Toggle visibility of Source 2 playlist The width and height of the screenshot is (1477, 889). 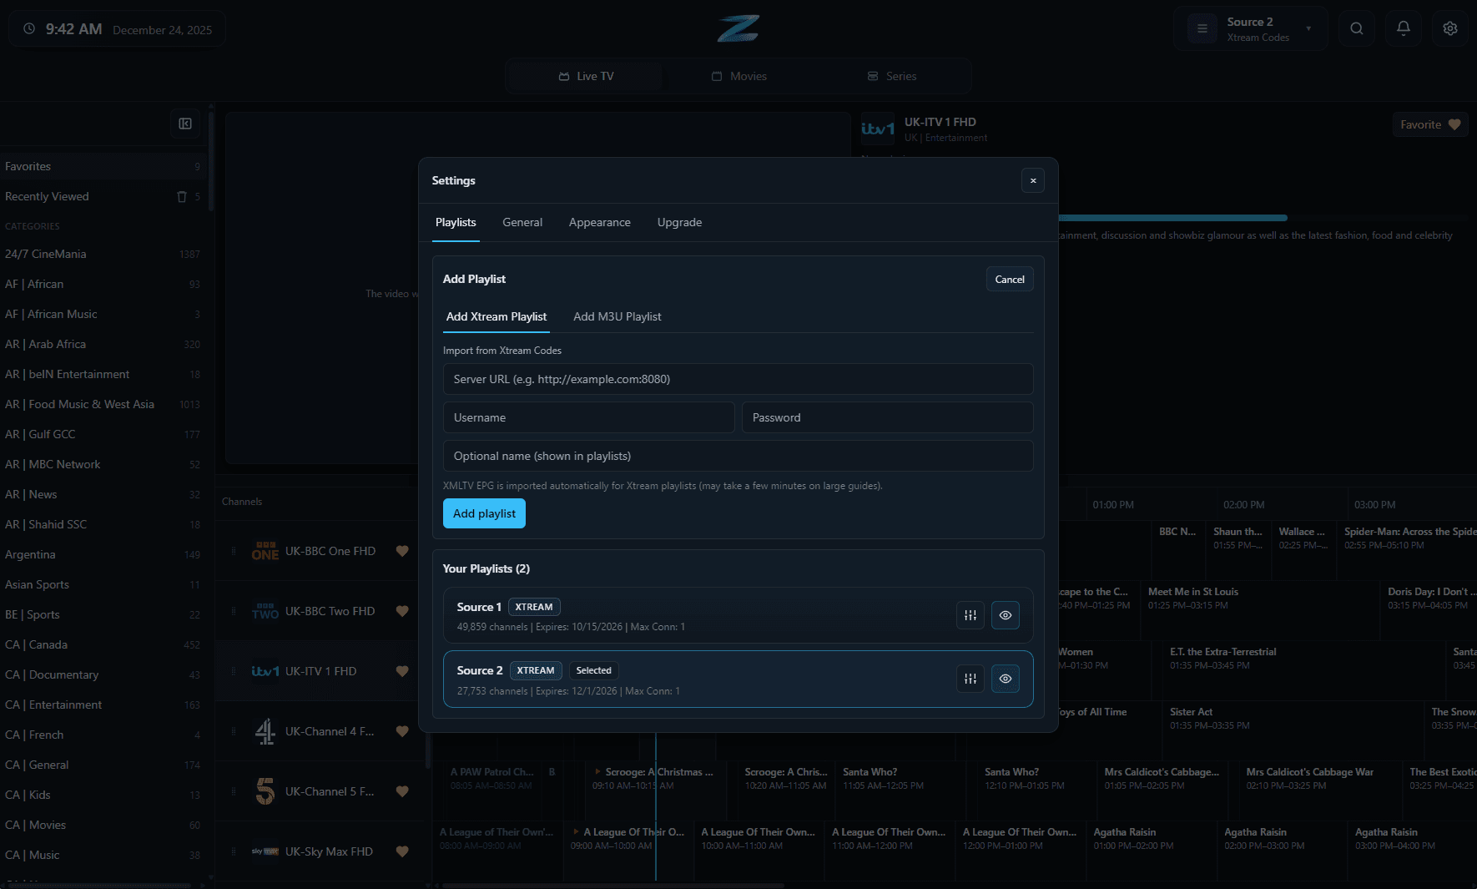pyautogui.click(x=1005, y=679)
